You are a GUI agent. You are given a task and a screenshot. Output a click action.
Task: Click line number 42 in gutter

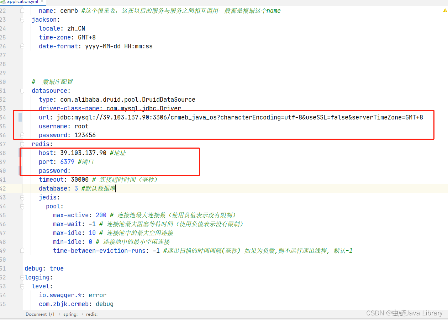(3, 188)
